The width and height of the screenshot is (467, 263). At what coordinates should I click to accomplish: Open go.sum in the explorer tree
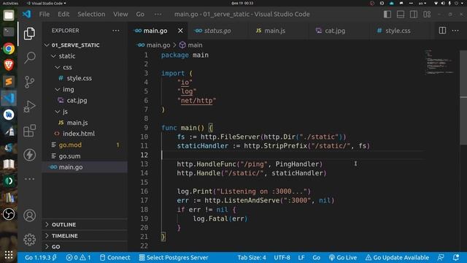pyautogui.click(x=85, y=156)
